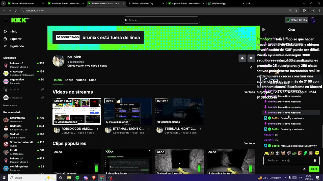The width and height of the screenshot is (323, 181).
Task: Toggle the follow heart for brunixk
Action: 251,58
